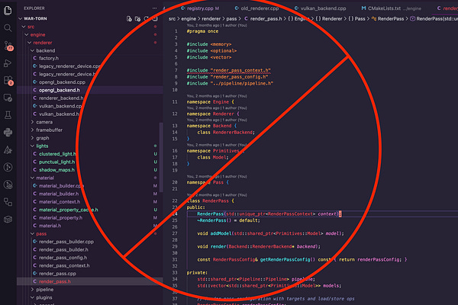Expand the pipeline folder
The height and width of the screenshot is (305, 458).
tap(32, 290)
